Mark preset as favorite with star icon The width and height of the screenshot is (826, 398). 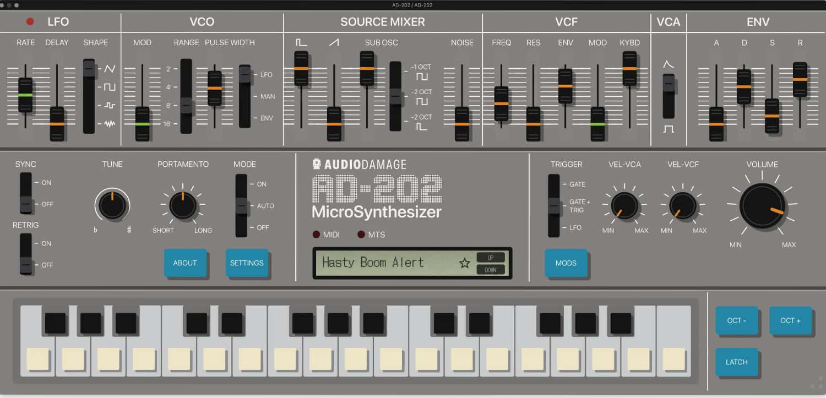click(465, 263)
